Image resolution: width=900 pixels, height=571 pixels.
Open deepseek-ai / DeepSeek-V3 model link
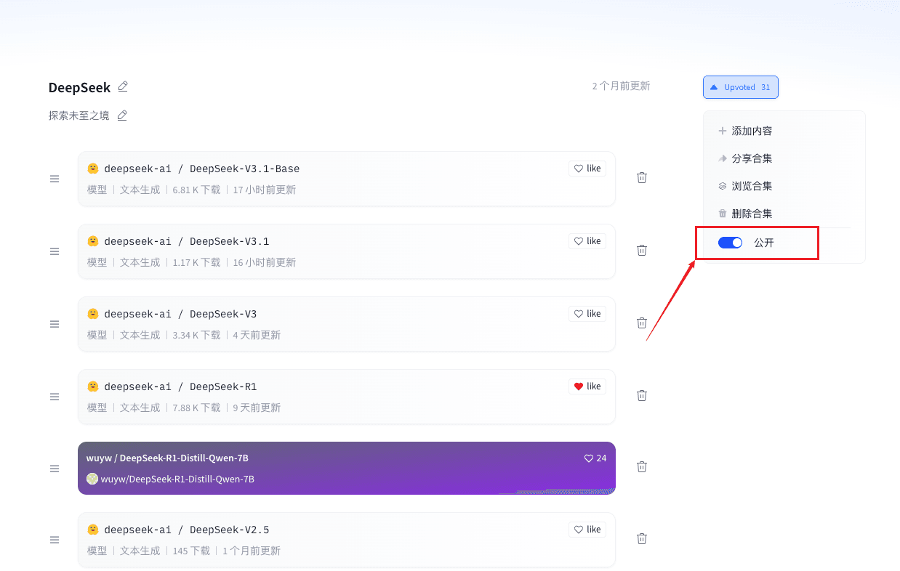point(180,314)
